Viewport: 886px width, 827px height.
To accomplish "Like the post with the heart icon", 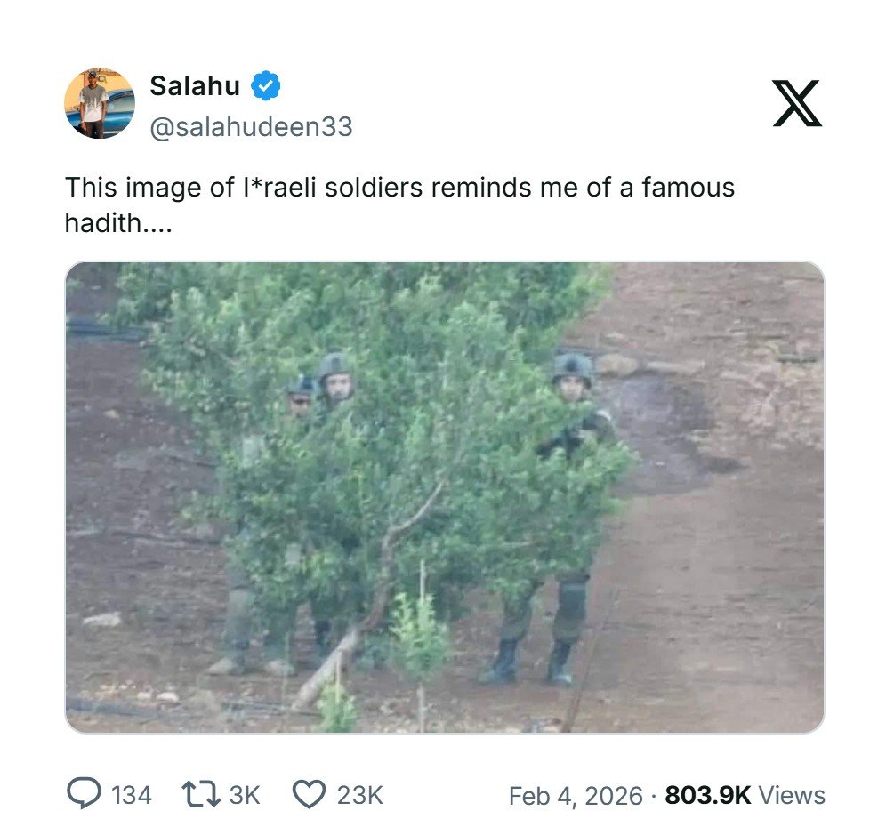I will 309,794.
